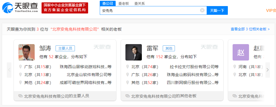Select the 查公司 tab
Screen dimensions: 276x107
pos(108,3)
